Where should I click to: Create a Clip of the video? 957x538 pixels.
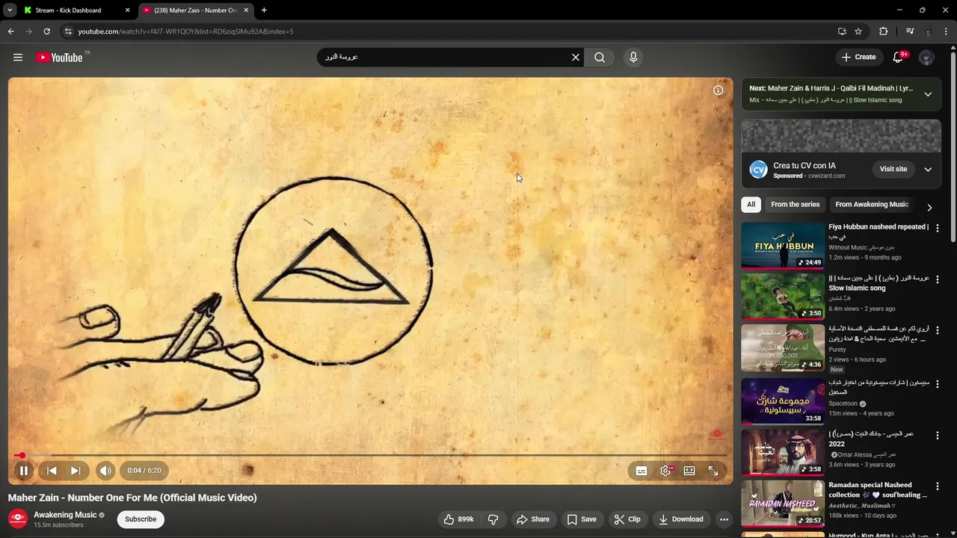click(x=627, y=519)
